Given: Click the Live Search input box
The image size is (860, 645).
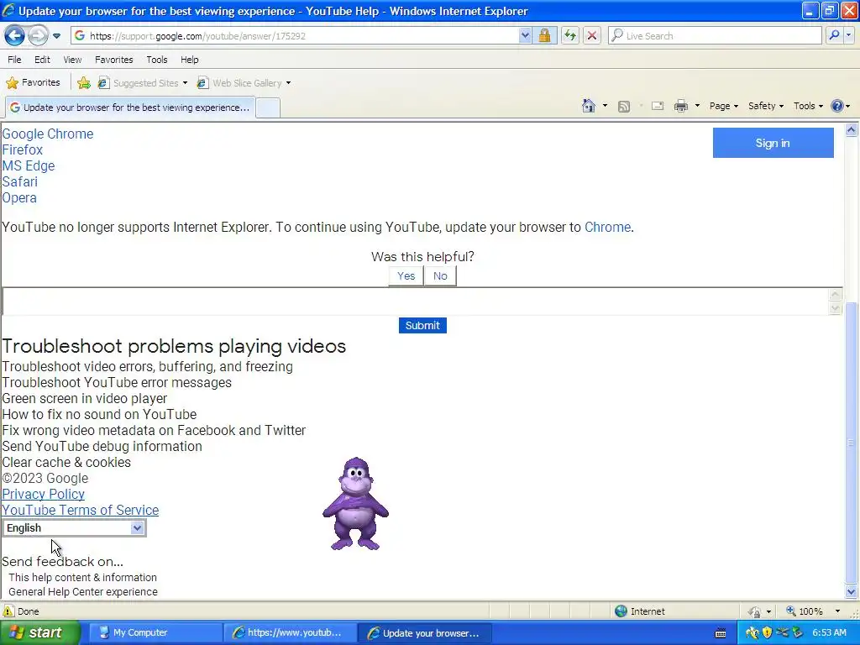Looking at the screenshot, I should (716, 36).
